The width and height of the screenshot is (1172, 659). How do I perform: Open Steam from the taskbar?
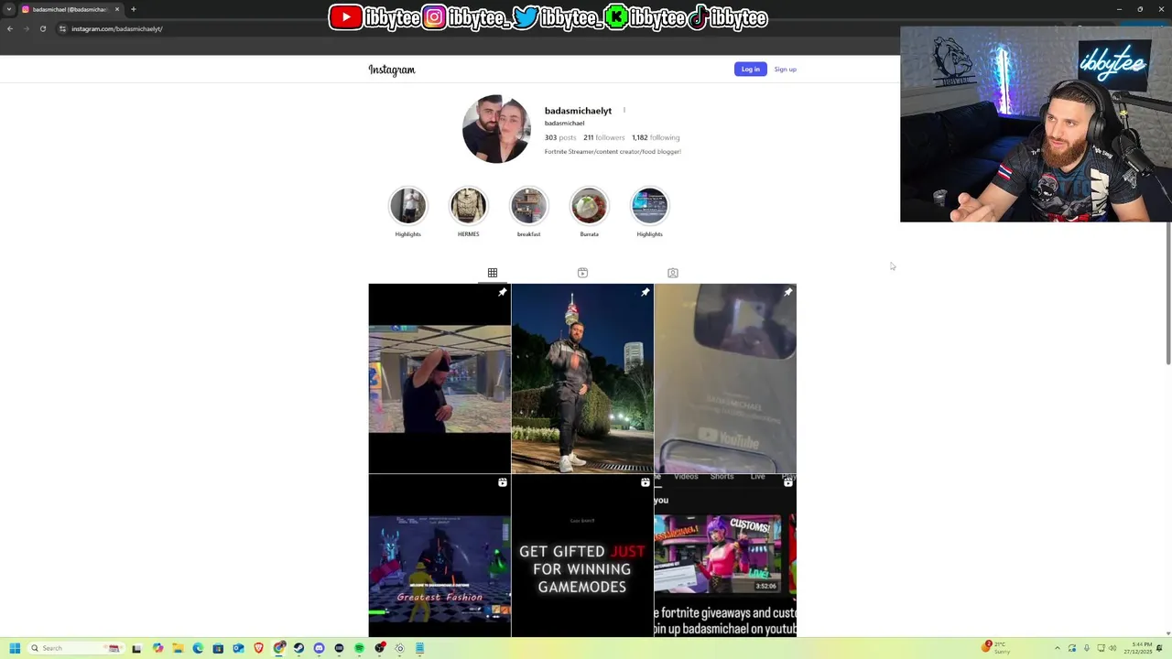tap(298, 648)
